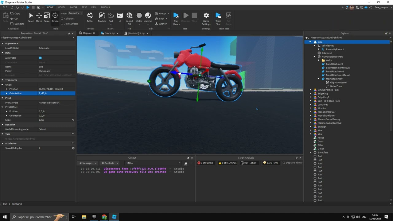Click the Import 3D icon
The image size is (393, 221).
click(129, 17)
